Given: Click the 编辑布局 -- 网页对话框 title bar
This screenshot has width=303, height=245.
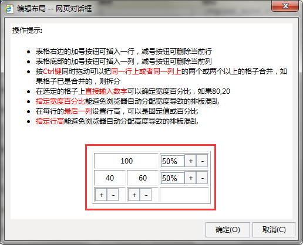Looking at the screenshot, I should [137, 9].
